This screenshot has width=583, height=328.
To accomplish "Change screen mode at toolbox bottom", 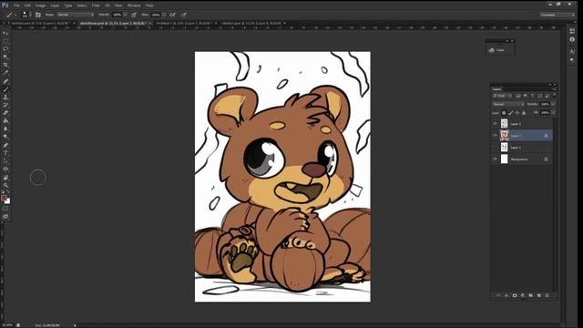I will point(5,217).
